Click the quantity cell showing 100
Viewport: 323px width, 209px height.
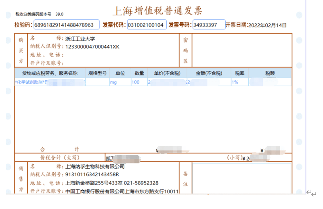tap(139, 82)
